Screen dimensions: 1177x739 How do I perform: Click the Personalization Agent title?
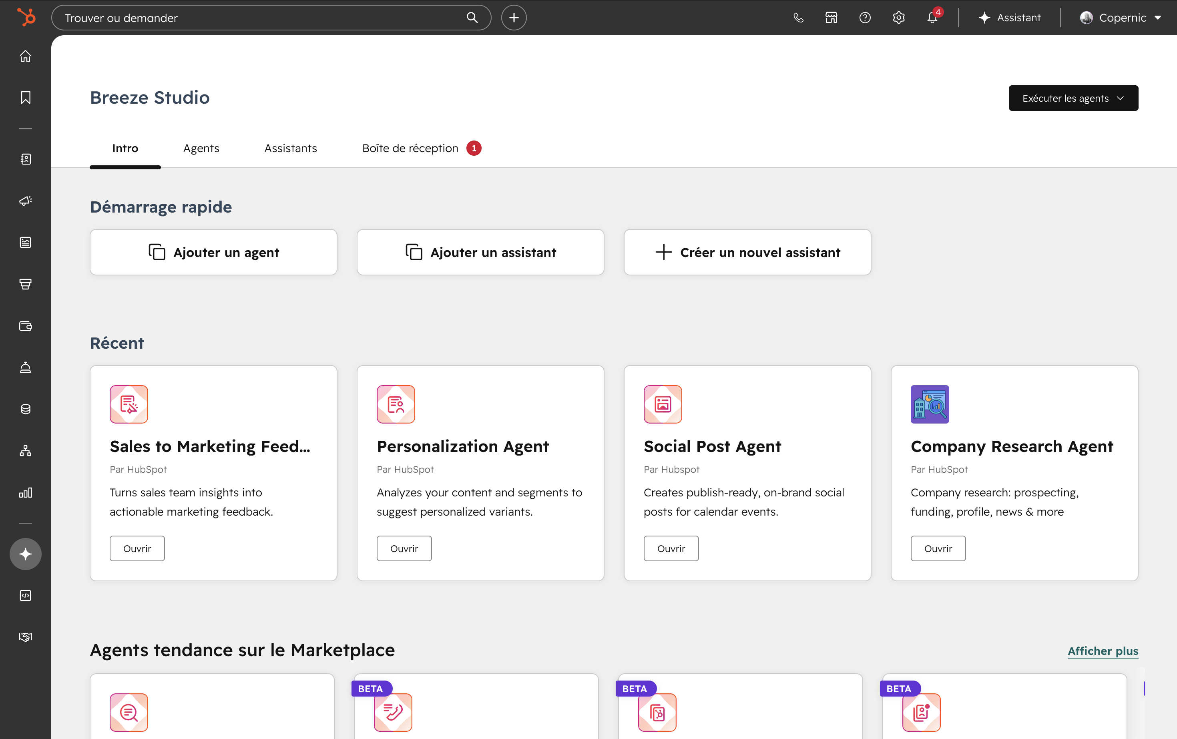tap(463, 446)
